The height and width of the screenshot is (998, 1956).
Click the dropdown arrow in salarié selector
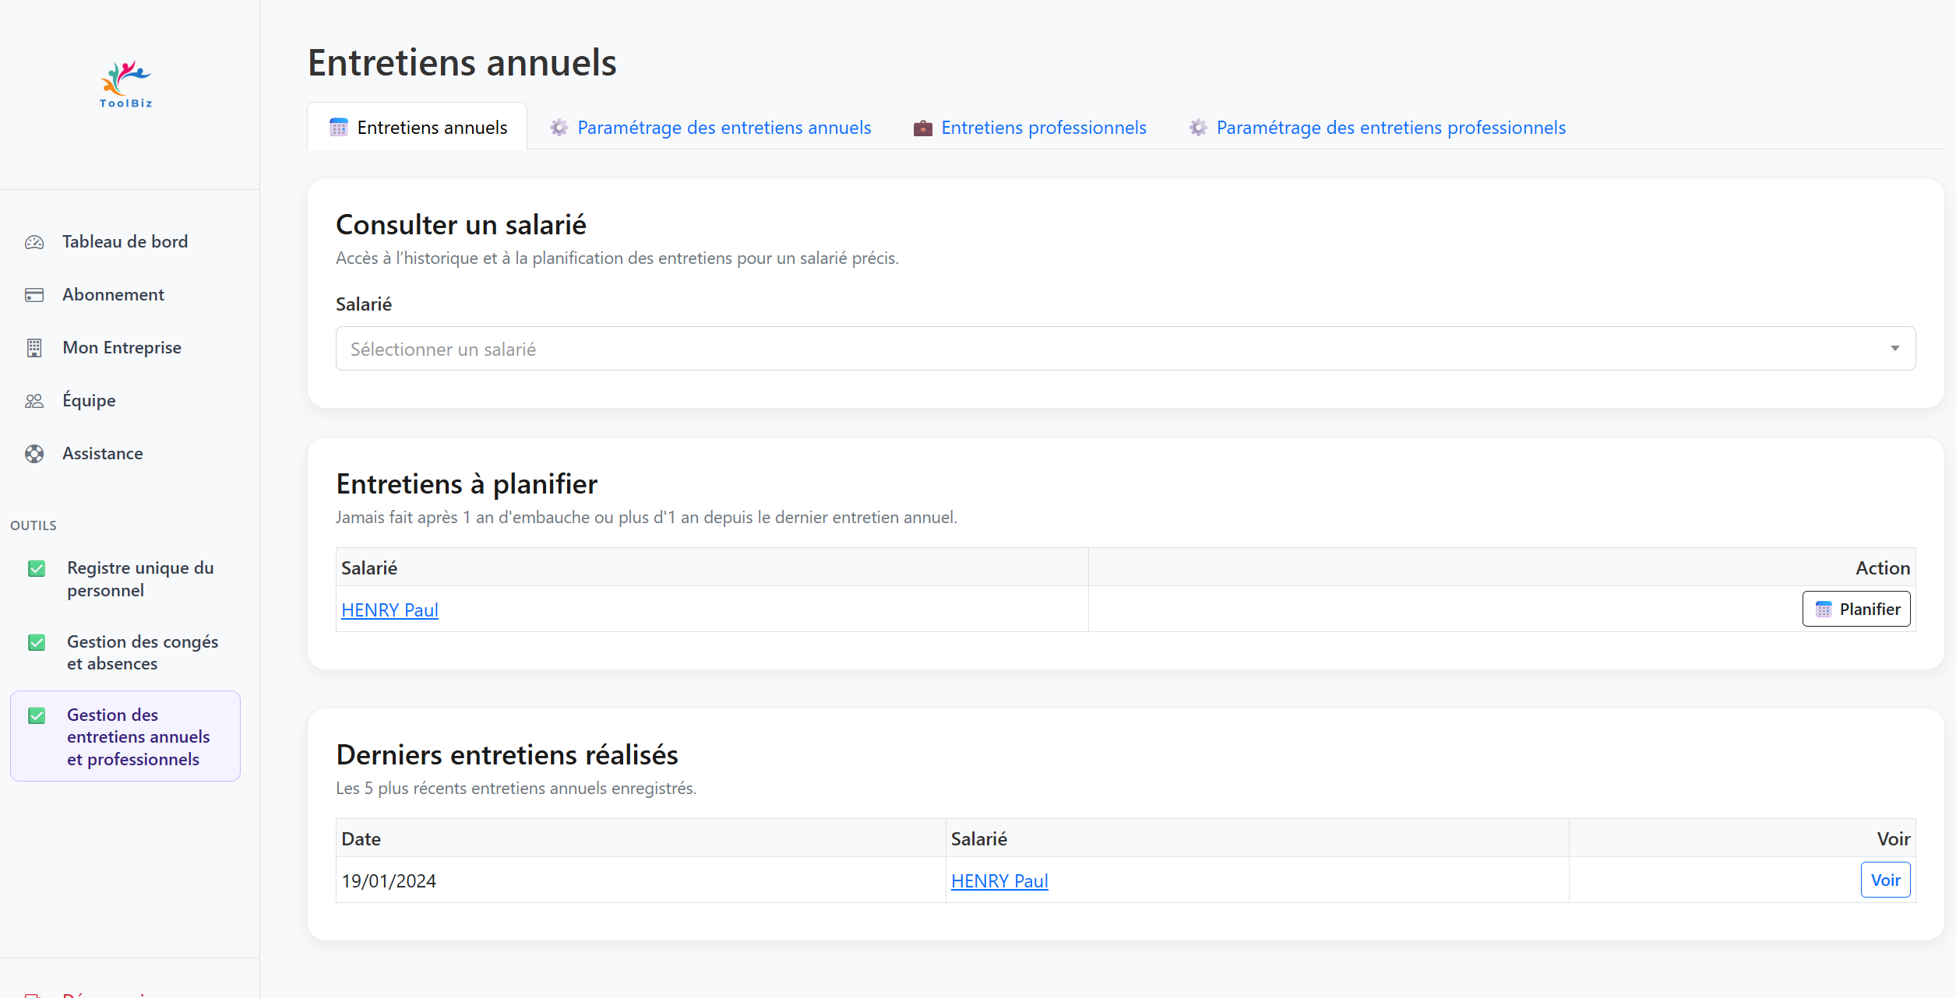(1895, 348)
